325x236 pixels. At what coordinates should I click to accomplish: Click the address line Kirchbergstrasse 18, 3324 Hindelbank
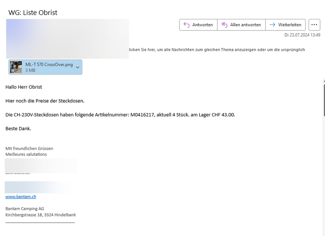40,215
